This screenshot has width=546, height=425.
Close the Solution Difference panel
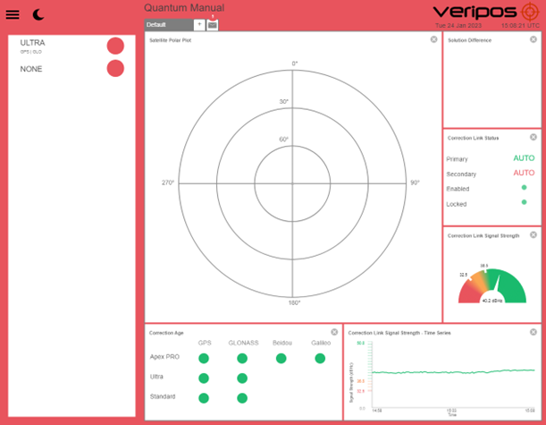pyautogui.click(x=533, y=39)
